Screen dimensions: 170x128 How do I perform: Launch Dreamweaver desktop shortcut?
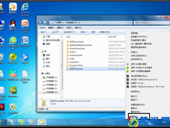point(13,92)
